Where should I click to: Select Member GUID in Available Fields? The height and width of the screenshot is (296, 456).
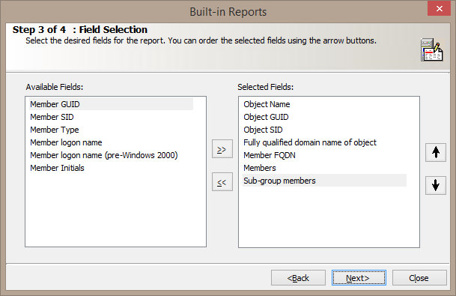111,104
